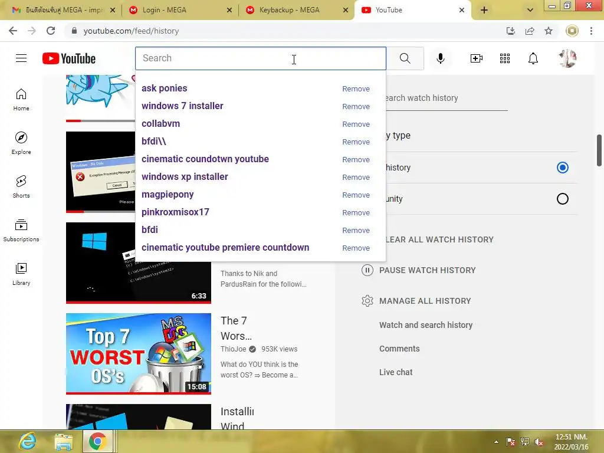Open a new browser tab

484,10
